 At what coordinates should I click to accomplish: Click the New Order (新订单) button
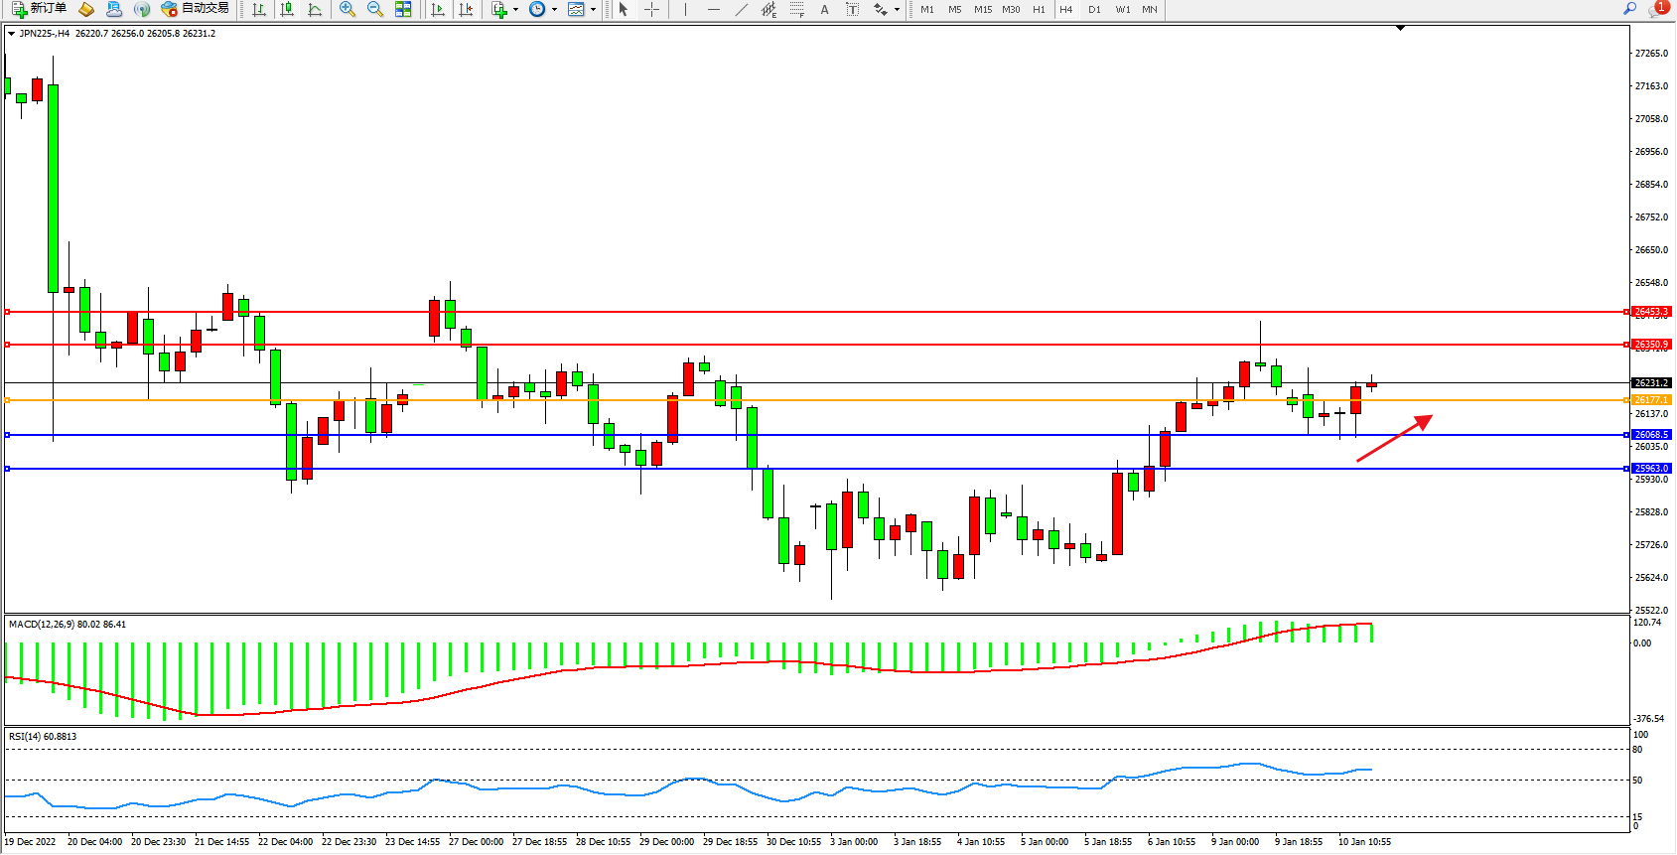coord(40,9)
